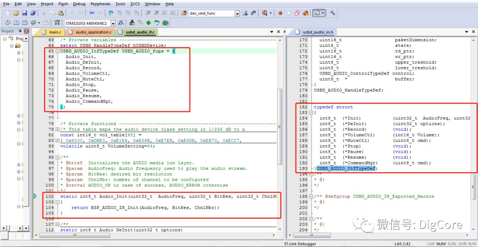The height and width of the screenshot is (247, 478).
Task: Manage project items colored-blocks icon
Action: coord(132,23)
